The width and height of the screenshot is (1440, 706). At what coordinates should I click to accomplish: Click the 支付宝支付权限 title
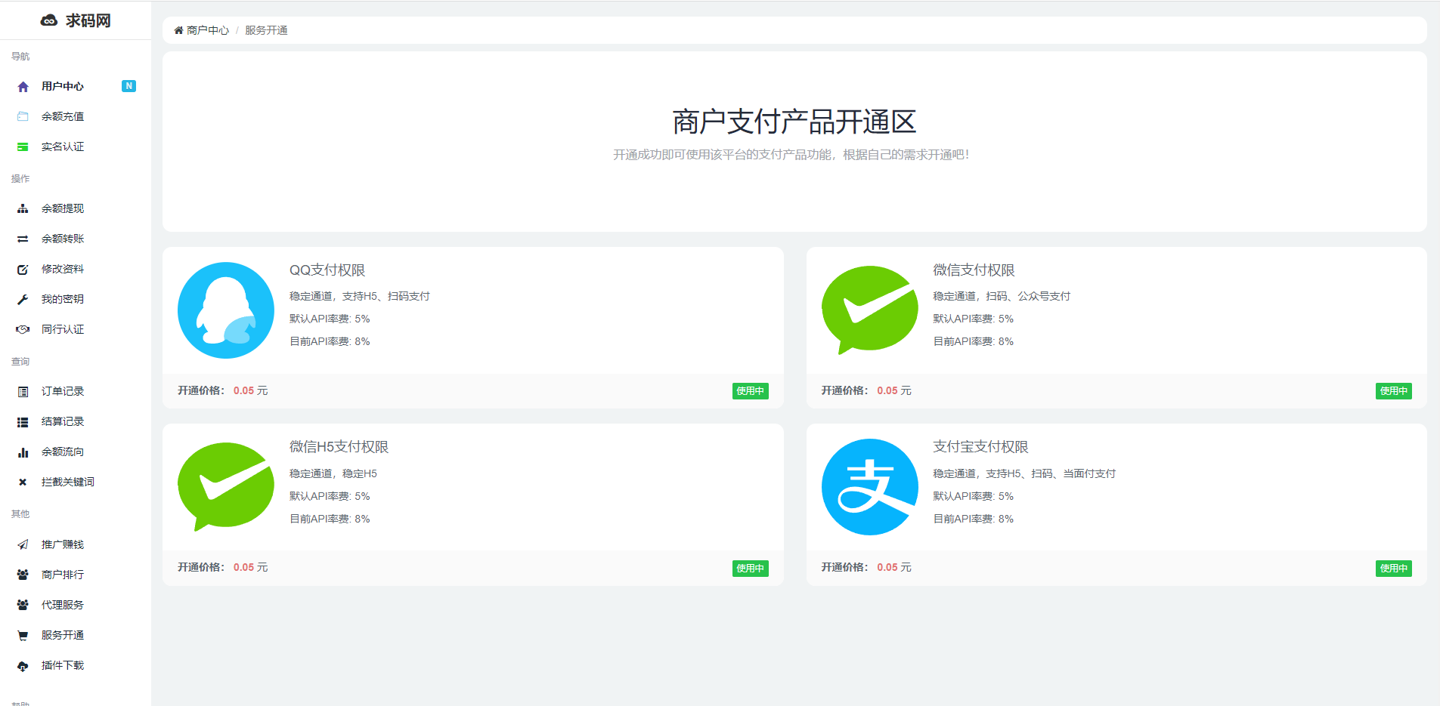tap(980, 447)
